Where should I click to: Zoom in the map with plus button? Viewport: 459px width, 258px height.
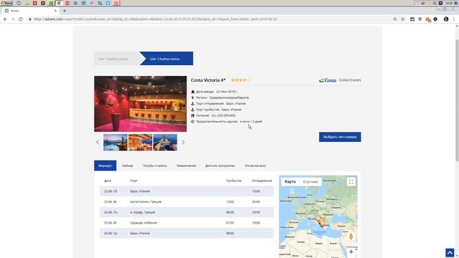351,252
